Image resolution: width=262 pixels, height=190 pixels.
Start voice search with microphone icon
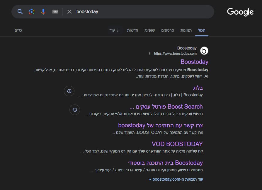point(43,12)
